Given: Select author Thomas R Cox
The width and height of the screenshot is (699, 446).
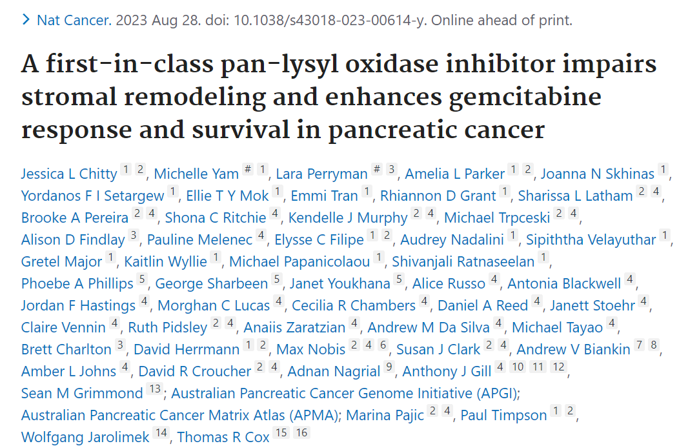Looking at the screenshot, I should point(223,436).
